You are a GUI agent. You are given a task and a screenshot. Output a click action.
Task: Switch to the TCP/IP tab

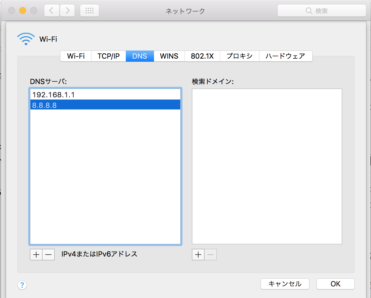click(108, 56)
